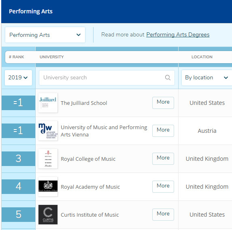This screenshot has width=232, height=230.
Task: Click rank 4 cell
Action: (x=18, y=187)
